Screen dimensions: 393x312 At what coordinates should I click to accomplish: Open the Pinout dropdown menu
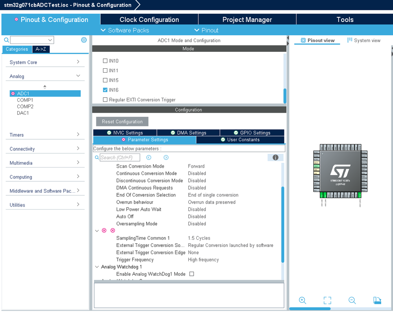tap(207, 30)
